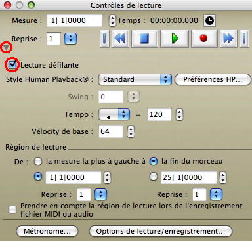Click the clock icon next to Temps
This screenshot has width=252, height=241.
point(209,21)
